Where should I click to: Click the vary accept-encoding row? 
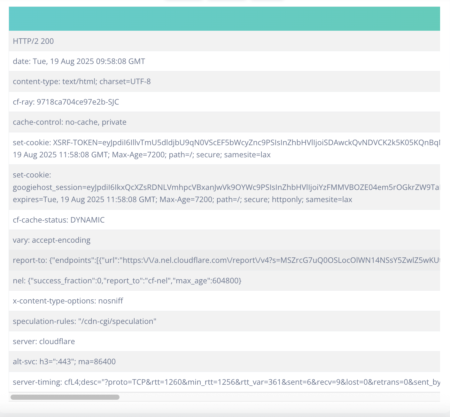point(52,240)
